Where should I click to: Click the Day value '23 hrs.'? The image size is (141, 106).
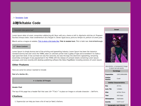pyautogui.click(x=119, y=86)
